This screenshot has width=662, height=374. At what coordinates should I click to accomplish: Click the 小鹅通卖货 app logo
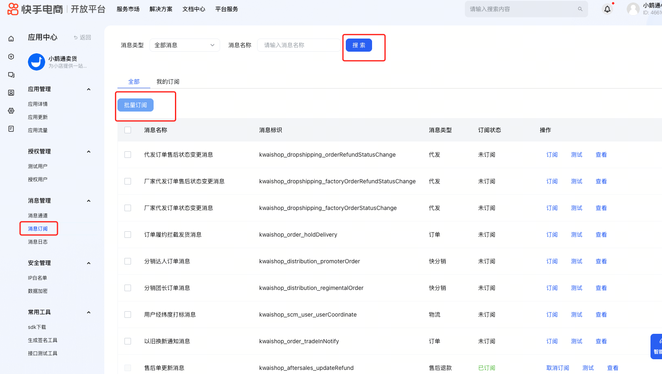tap(37, 62)
